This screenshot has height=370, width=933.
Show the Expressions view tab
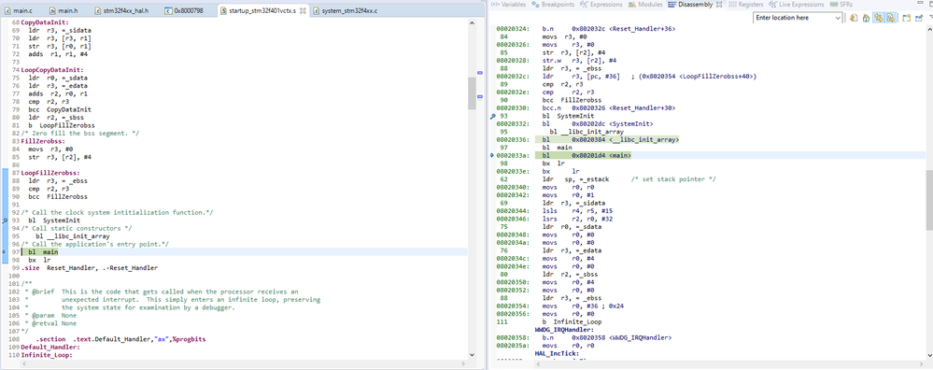pyautogui.click(x=601, y=4)
